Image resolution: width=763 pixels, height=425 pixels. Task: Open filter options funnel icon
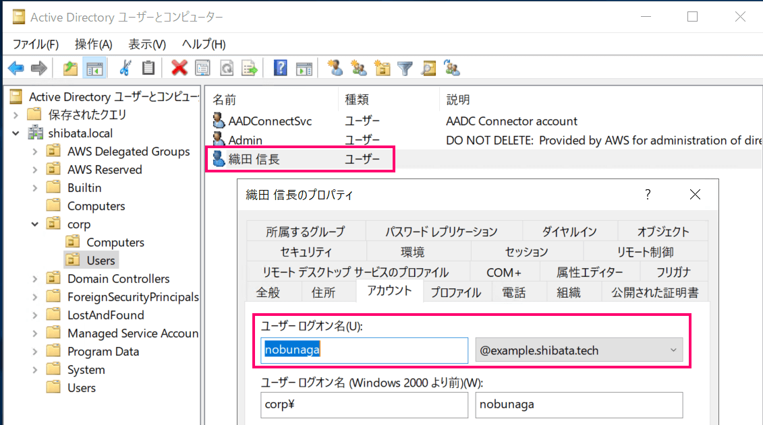405,68
